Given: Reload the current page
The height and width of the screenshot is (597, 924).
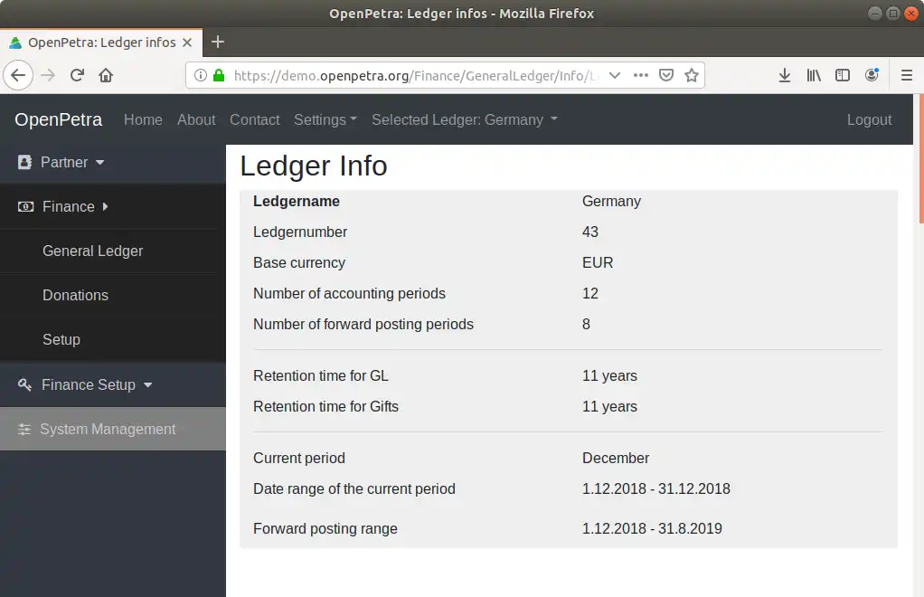Looking at the screenshot, I should click(78, 75).
